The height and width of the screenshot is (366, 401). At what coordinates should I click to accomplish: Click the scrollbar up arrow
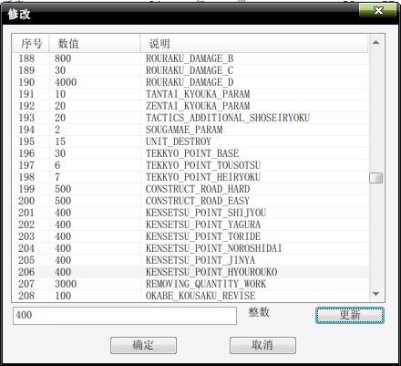pos(375,43)
